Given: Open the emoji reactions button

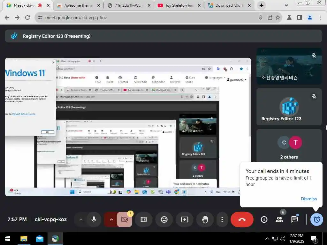Looking at the screenshot, I should point(164,219).
